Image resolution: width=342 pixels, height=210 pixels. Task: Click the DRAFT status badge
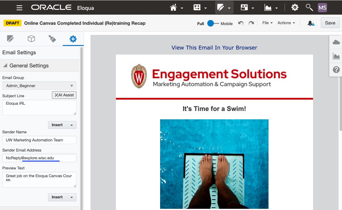pyautogui.click(x=13, y=23)
